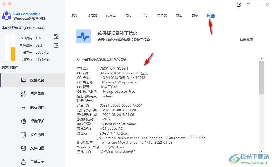Click the hostname DESKTOP-7S29EIT
Viewport: 272px width, 167px height.
[x=114, y=69]
